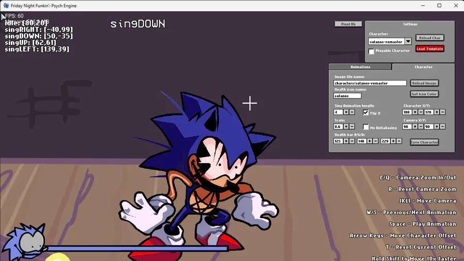This screenshot has height=261, width=464.
Task: Open the Character dropdown arrow
Action: click(x=408, y=41)
